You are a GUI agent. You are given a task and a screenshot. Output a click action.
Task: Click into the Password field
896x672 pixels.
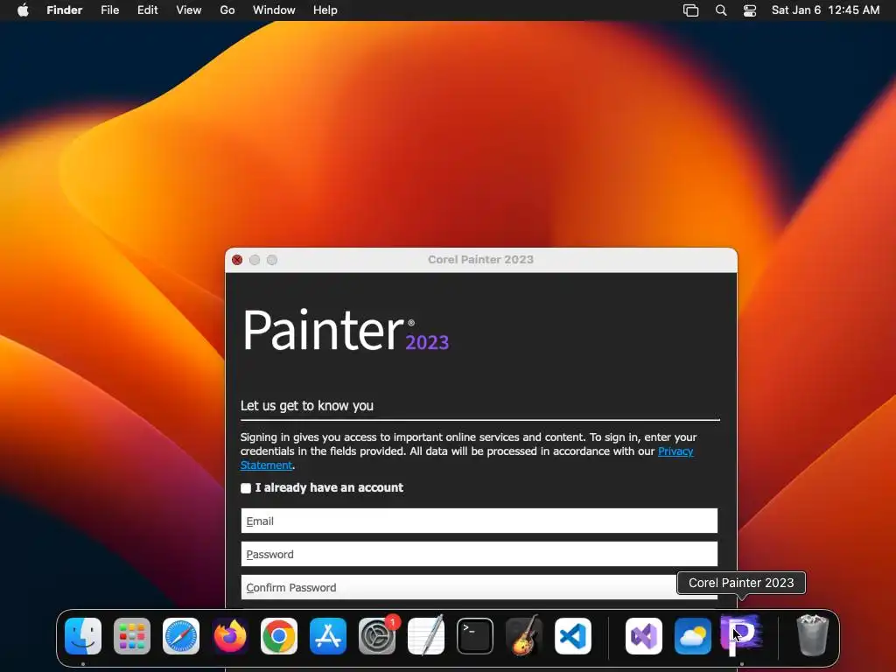click(479, 554)
